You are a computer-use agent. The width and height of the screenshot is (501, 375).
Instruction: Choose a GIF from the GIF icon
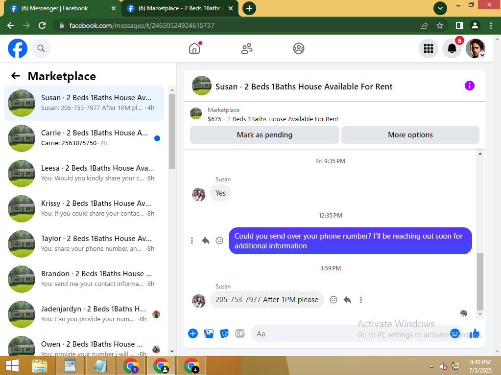coord(239,333)
